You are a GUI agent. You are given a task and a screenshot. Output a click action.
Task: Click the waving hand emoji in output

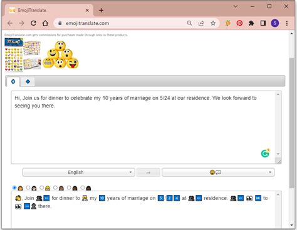pyautogui.click(x=18, y=198)
